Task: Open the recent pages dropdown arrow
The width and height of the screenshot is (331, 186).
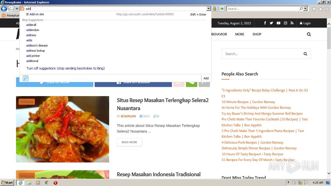Action: pos(17,9)
